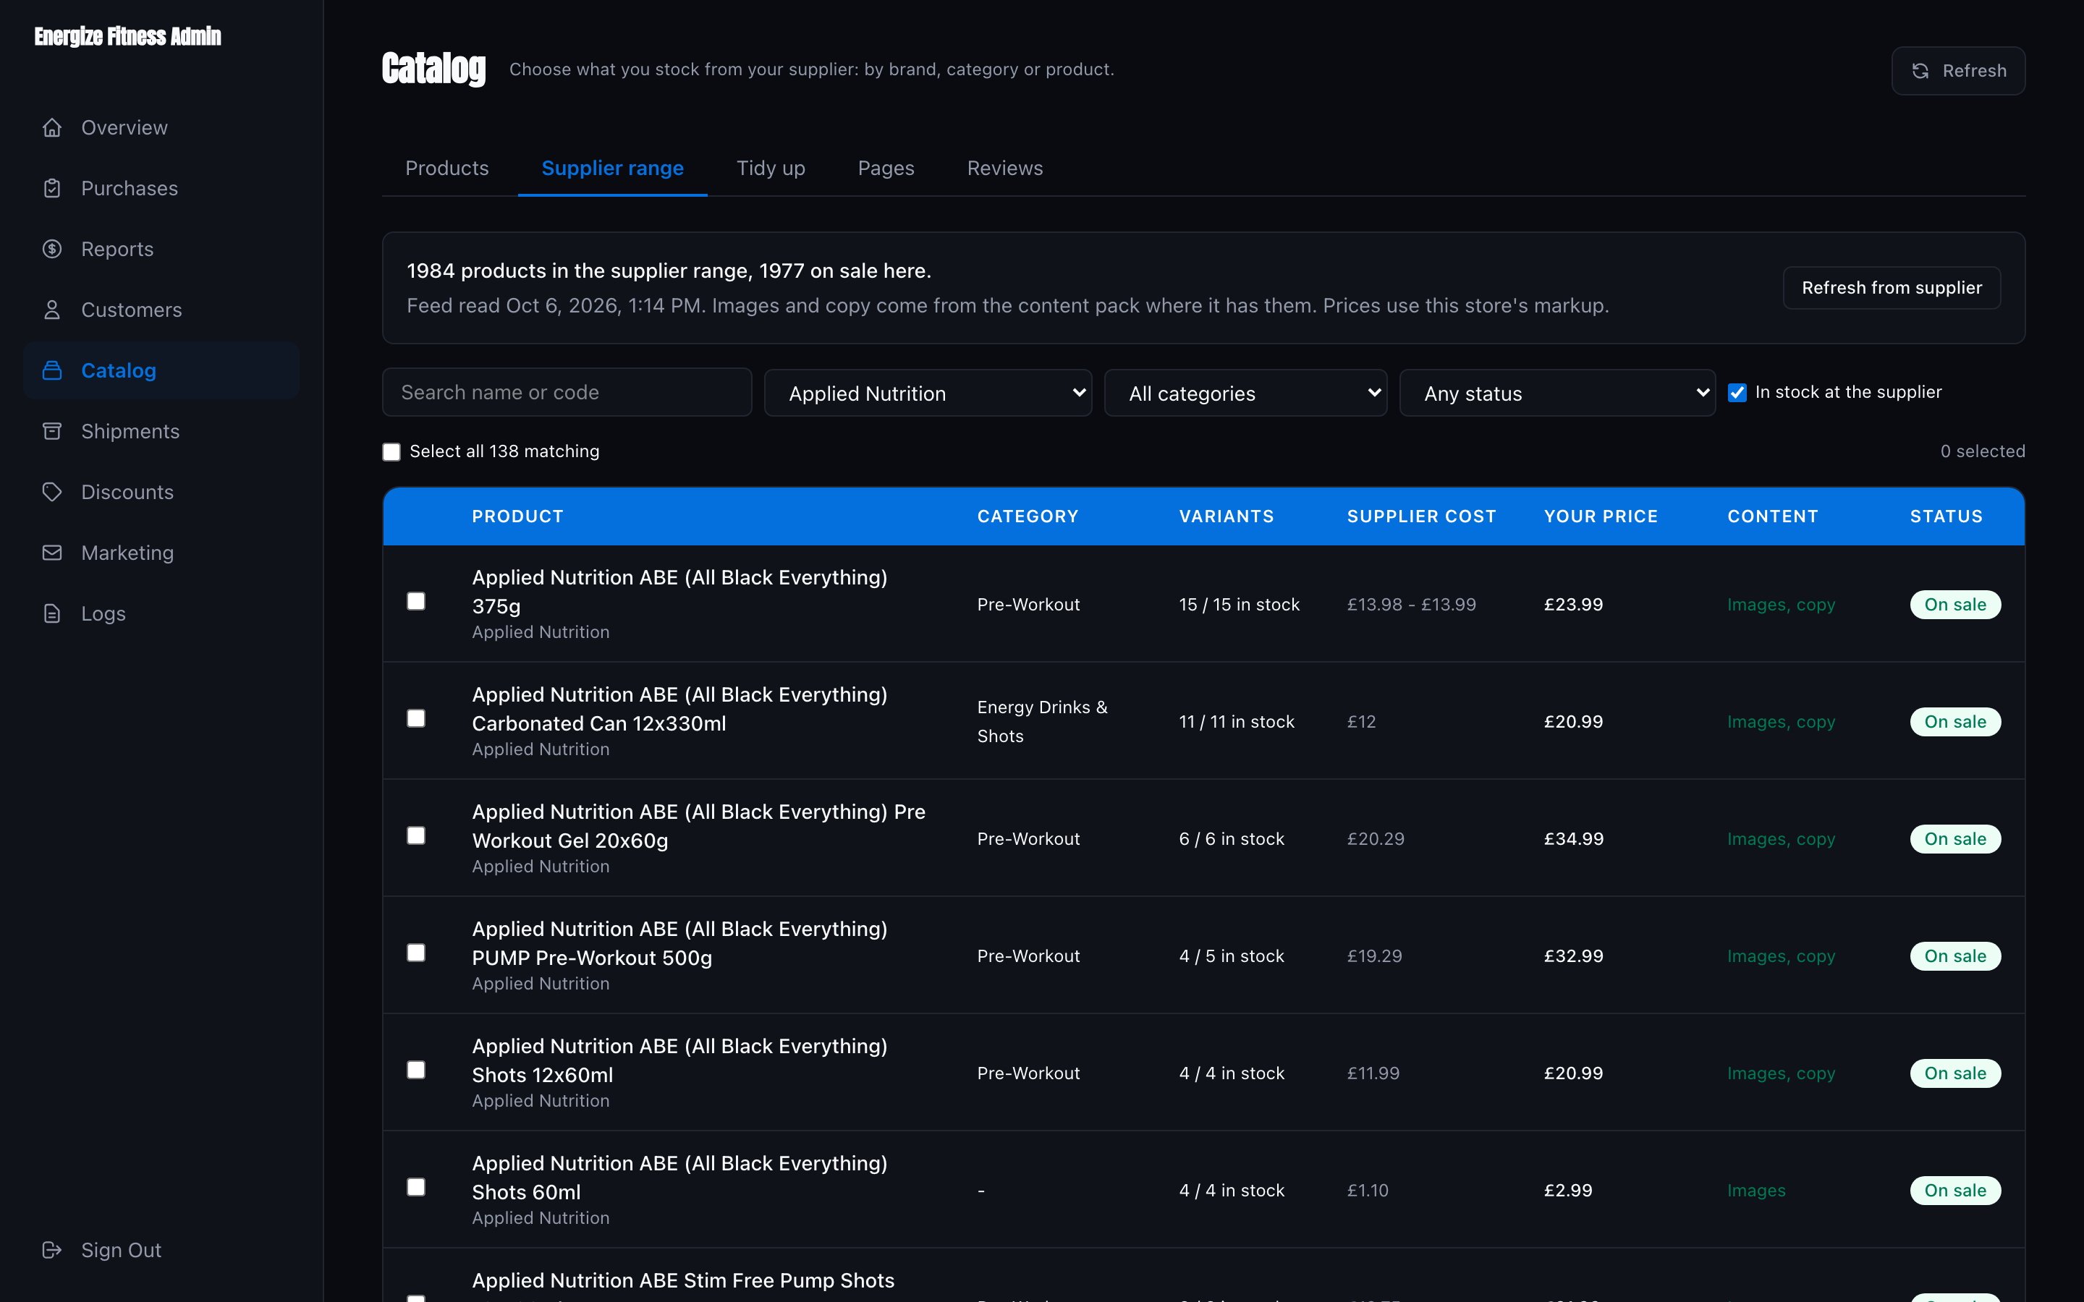Click the Energize Fitness Admin logo

click(x=127, y=36)
